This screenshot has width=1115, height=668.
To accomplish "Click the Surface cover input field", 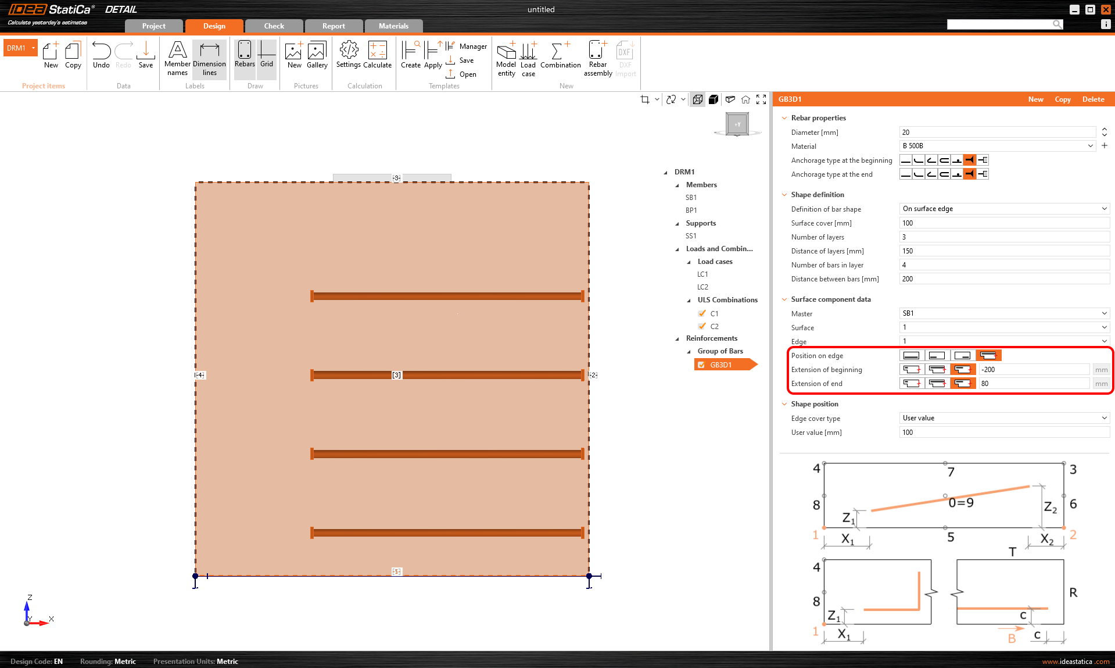I will point(1004,223).
